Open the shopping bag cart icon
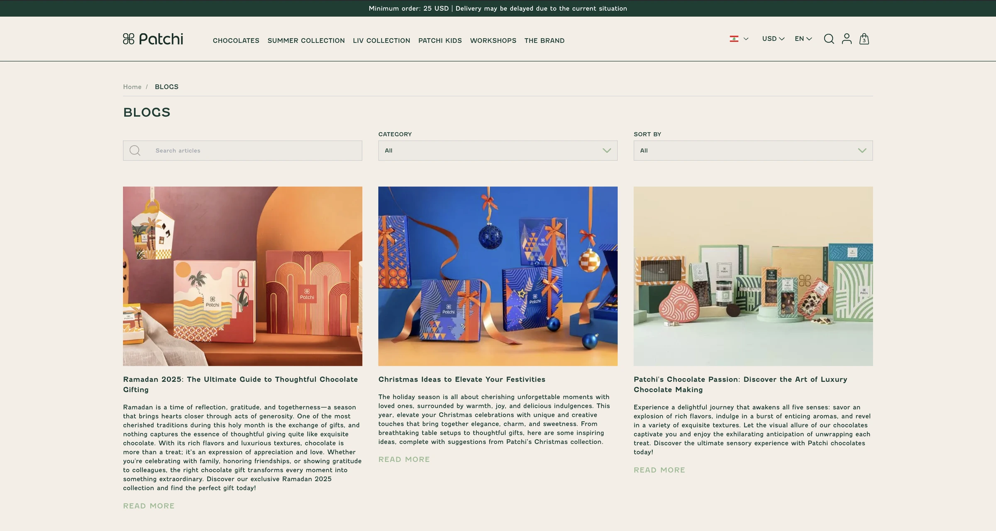The height and width of the screenshot is (531, 996). click(x=864, y=39)
